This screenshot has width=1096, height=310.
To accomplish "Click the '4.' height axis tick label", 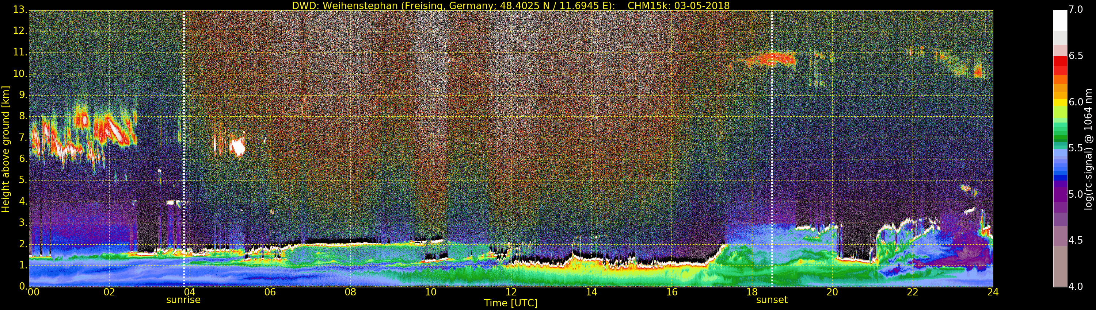I will point(23,201).
